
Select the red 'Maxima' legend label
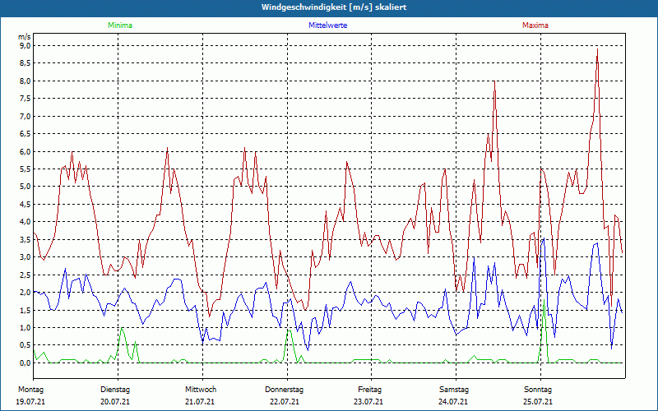click(535, 25)
